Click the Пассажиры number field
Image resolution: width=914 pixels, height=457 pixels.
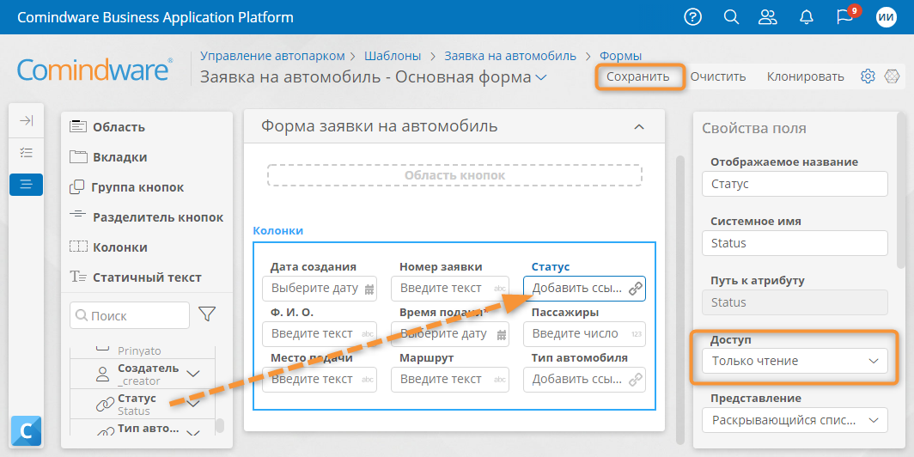click(585, 334)
